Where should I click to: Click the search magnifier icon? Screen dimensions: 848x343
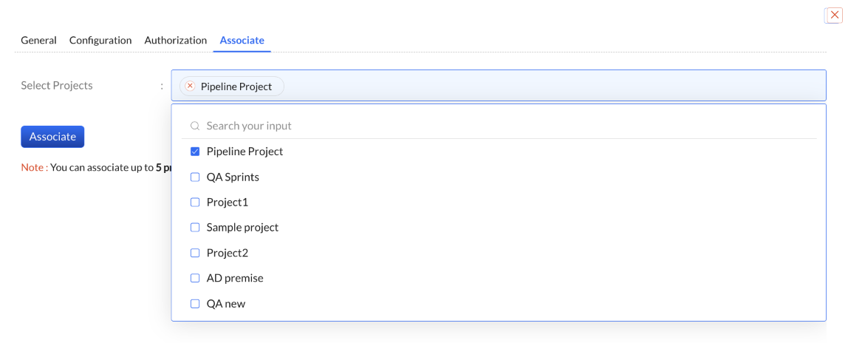[x=195, y=126]
